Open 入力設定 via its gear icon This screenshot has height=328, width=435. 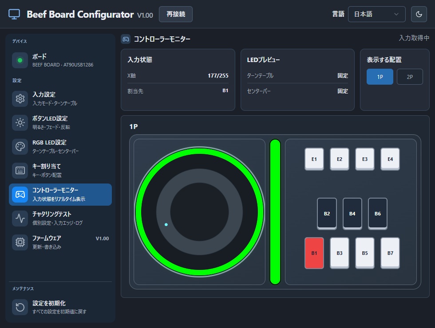point(20,98)
